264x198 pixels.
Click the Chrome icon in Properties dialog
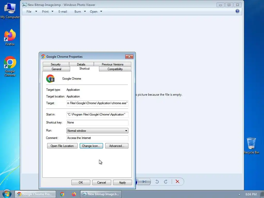coord(50,79)
